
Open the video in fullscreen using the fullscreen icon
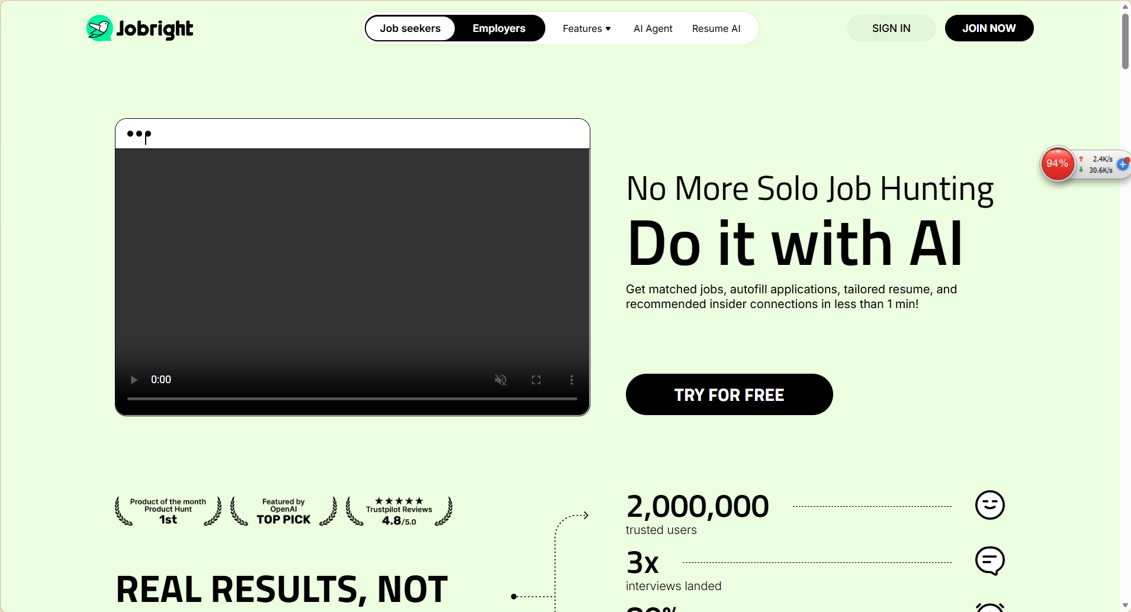click(536, 380)
